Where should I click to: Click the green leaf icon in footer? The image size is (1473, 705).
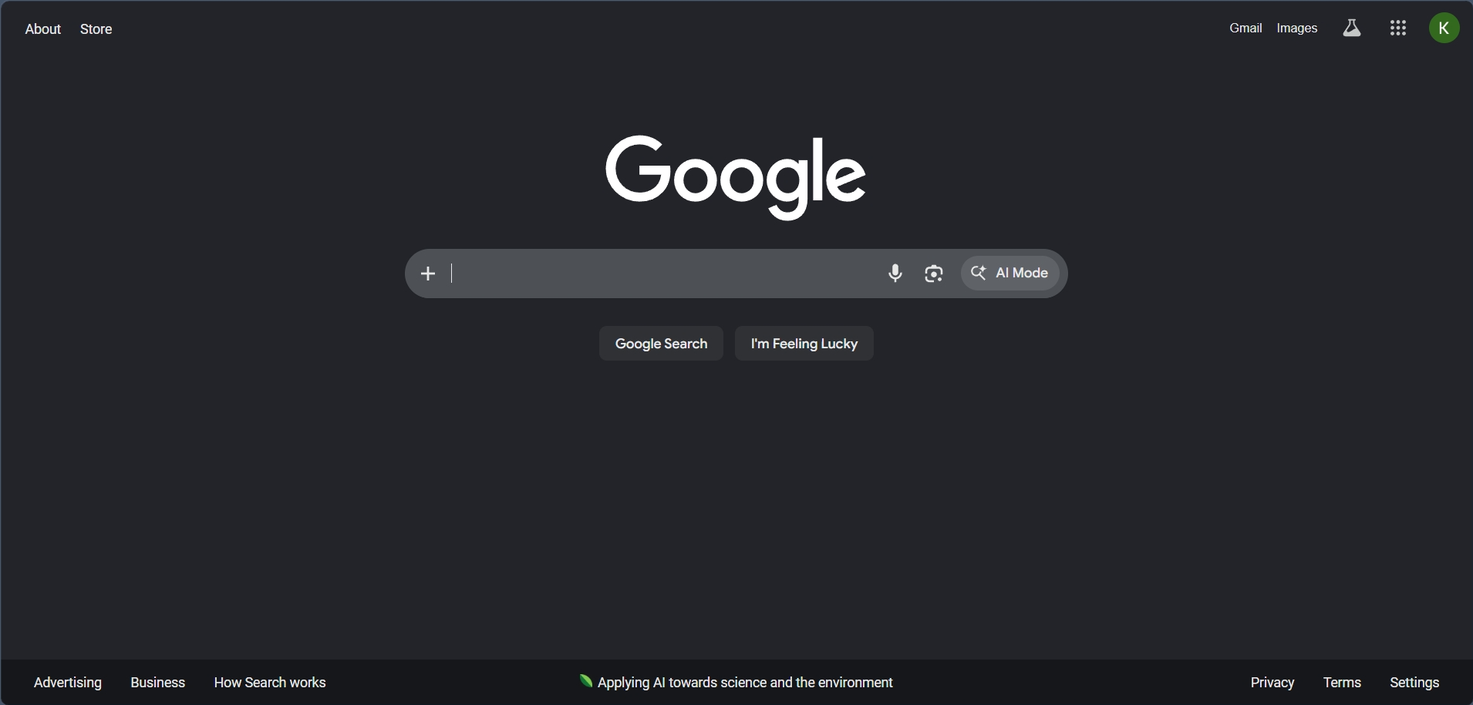pos(586,681)
